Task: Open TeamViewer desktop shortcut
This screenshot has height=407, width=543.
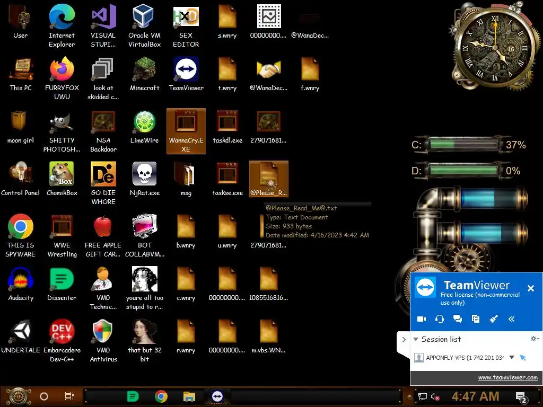Action: coord(186,74)
